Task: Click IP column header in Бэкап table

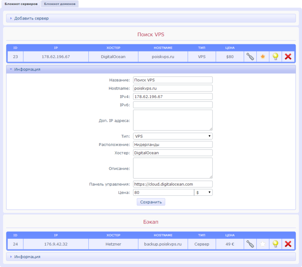Action: pos(56,235)
